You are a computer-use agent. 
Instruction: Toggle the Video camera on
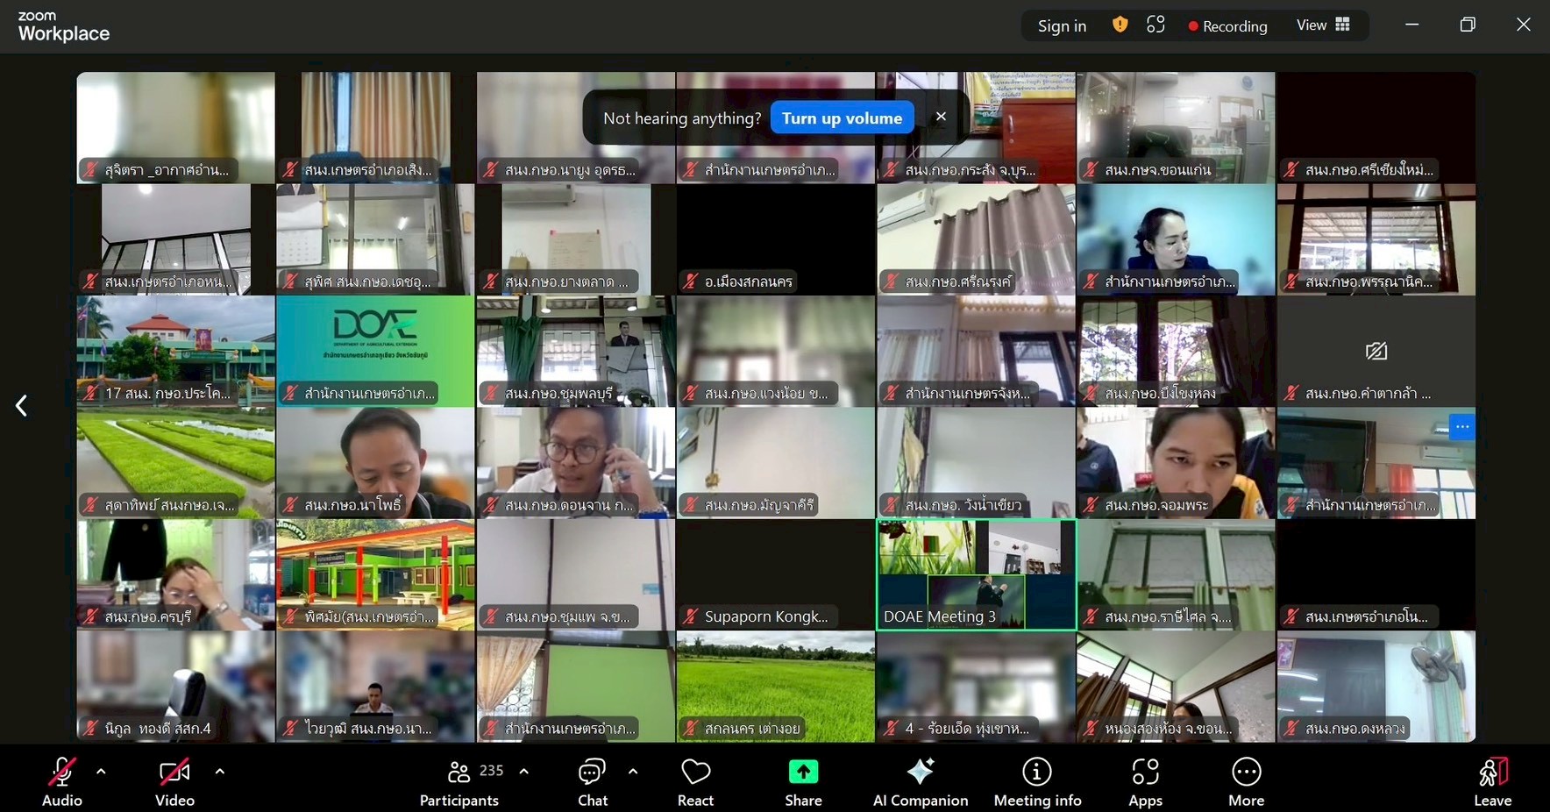[174, 773]
